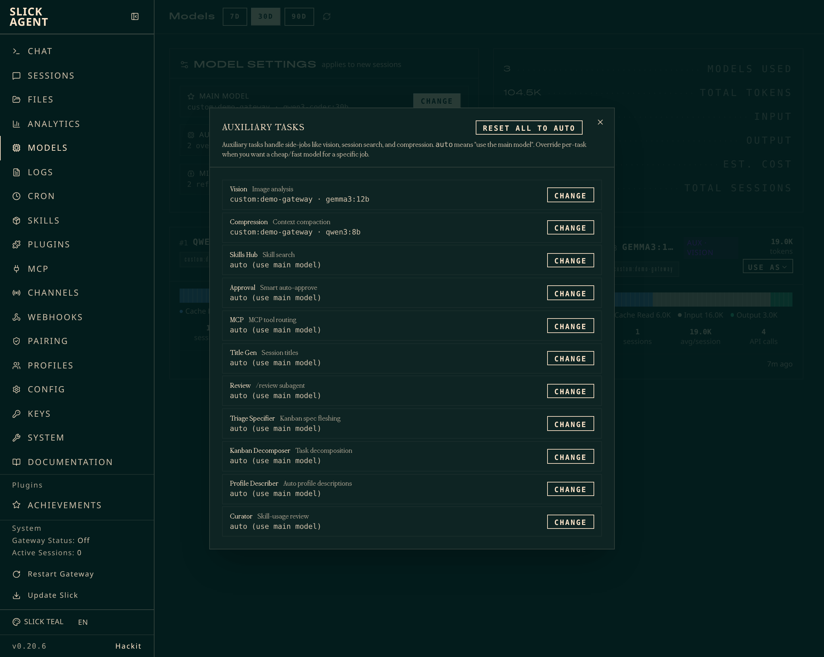Viewport: 824px width, 657px height.
Task: Change the Vision task model
Action: point(570,195)
